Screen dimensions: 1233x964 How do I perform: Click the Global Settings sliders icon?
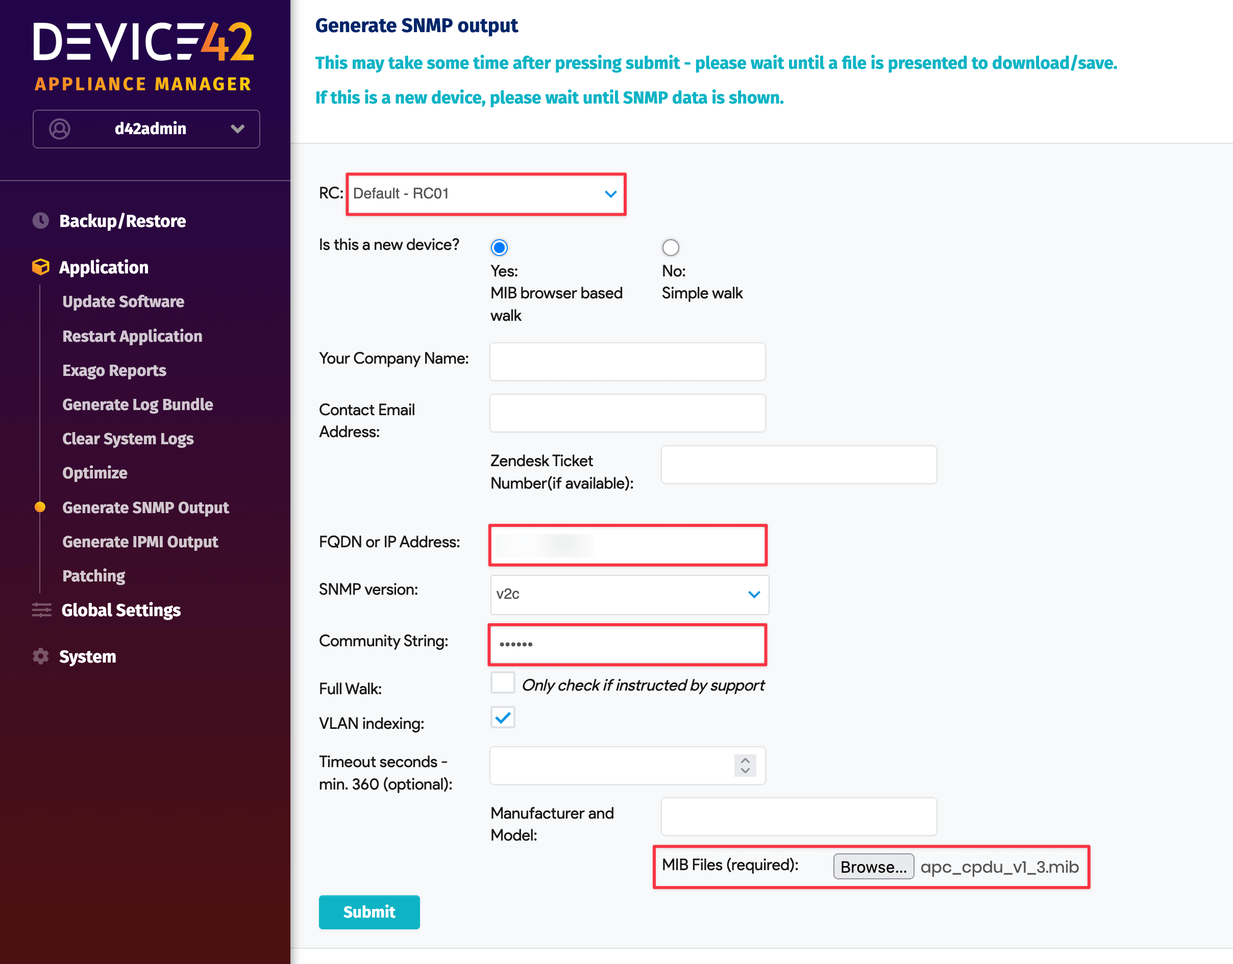point(41,610)
